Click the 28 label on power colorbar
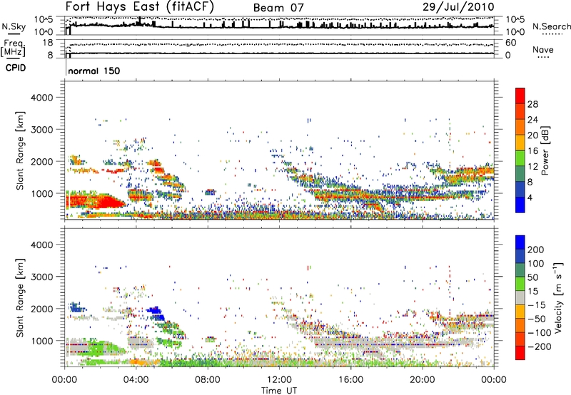Screen dimensions: 571x395 pyautogui.click(x=532, y=104)
